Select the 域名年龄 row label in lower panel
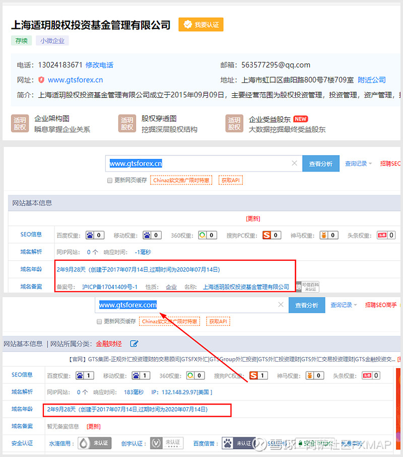The height and width of the screenshot is (457, 403). point(22,409)
